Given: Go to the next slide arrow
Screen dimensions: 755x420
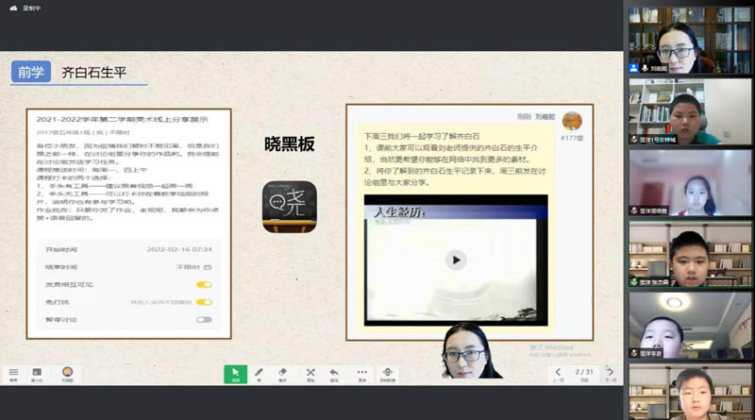Looking at the screenshot, I should 611,372.
